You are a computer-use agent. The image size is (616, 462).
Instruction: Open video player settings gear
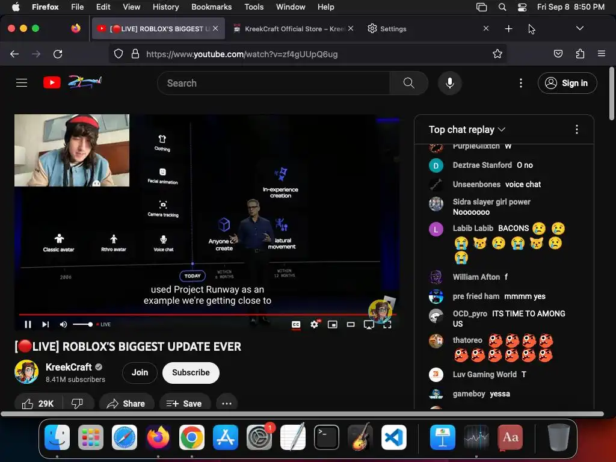(x=314, y=324)
